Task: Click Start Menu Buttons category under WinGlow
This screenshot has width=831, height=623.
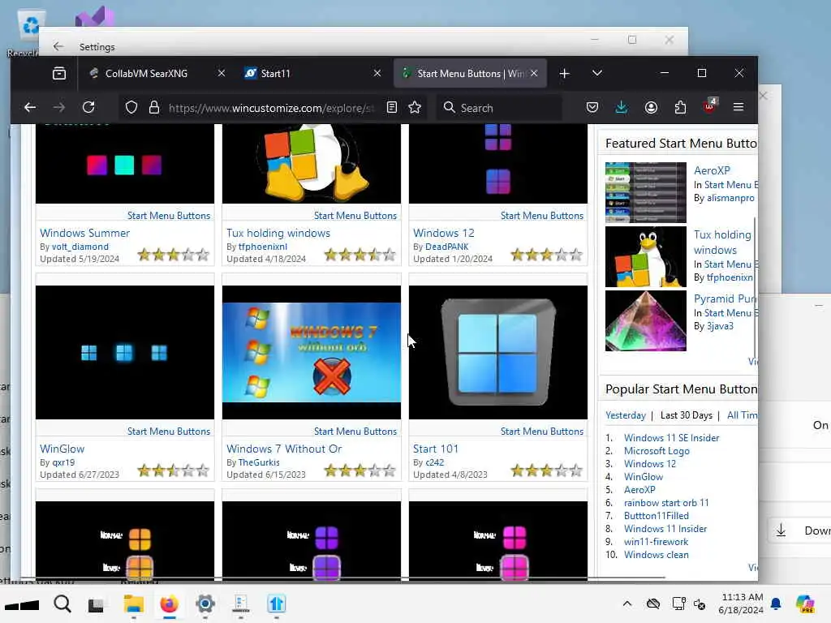Action: pyautogui.click(x=169, y=432)
